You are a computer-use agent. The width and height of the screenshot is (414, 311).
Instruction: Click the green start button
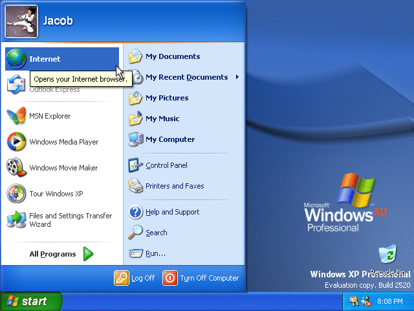(x=30, y=301)
